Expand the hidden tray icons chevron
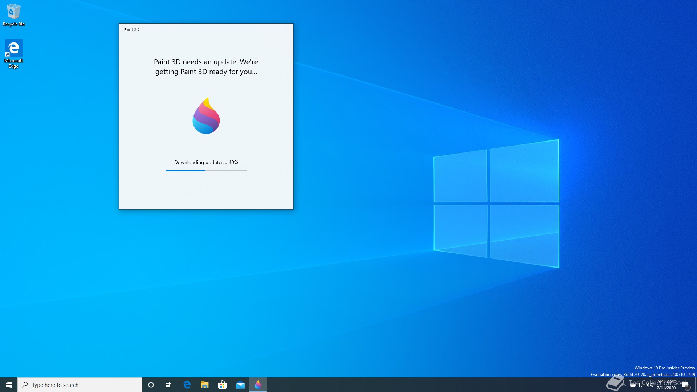This screenshot has width=697, height=392. coord(624,385)
